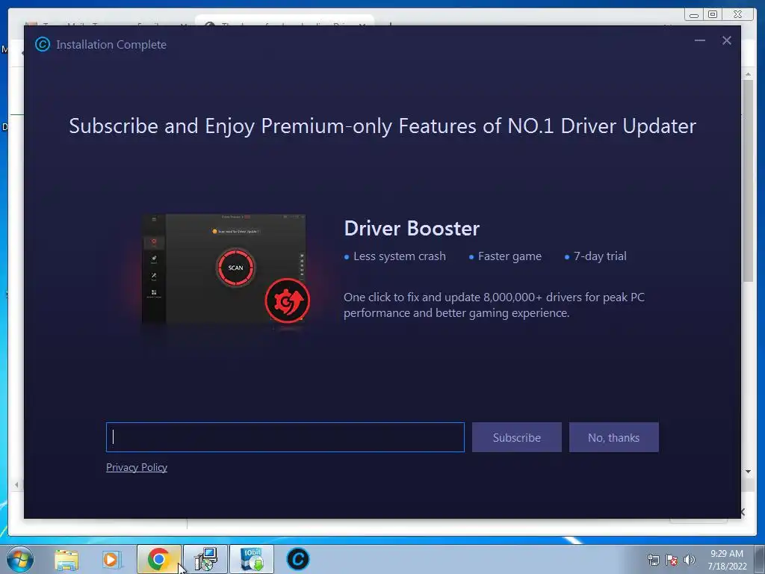
Task: Switch to Google Chrome in the taskbar
Action: coord(158,559)
